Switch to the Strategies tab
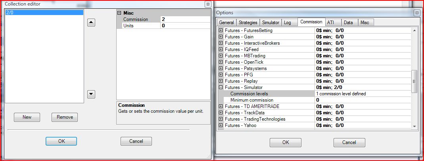The height and width of the screenshot is (161, 424). [x=248, y=23]
